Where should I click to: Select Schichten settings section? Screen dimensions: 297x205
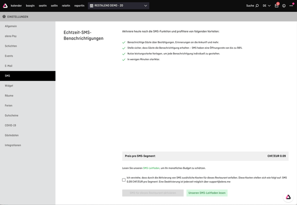click(x=27, y=46)
